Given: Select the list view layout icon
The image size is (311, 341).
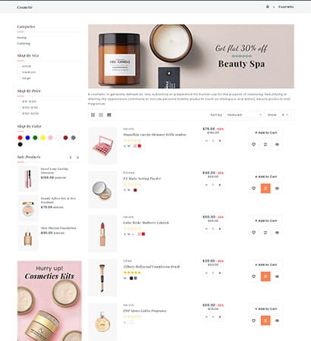Looking at the screenshot, I should click(x=109, y=115).
